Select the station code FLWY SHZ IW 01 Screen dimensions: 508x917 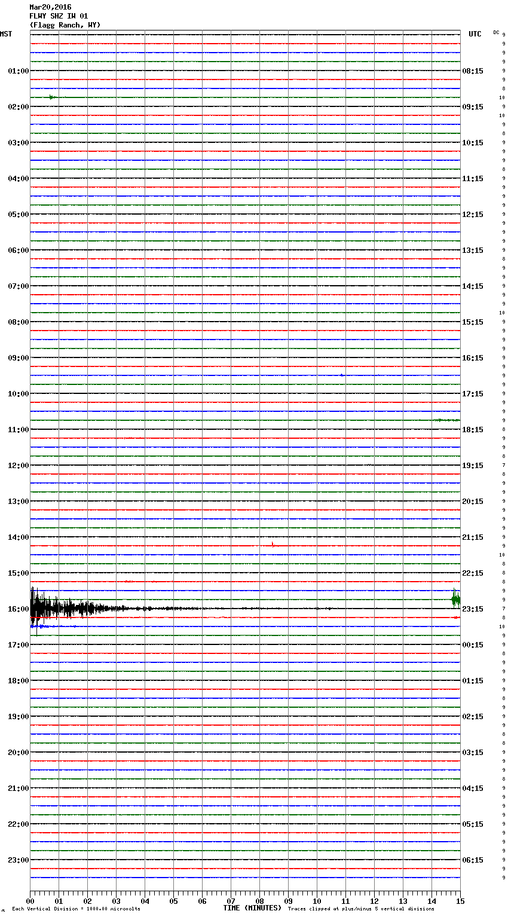[x=59, y=16]
